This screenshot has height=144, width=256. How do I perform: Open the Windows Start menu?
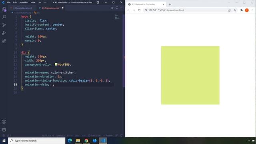point(4,140)
